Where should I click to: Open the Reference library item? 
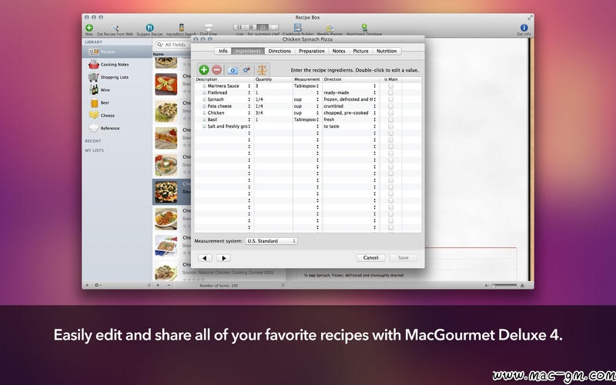(109, 129)
